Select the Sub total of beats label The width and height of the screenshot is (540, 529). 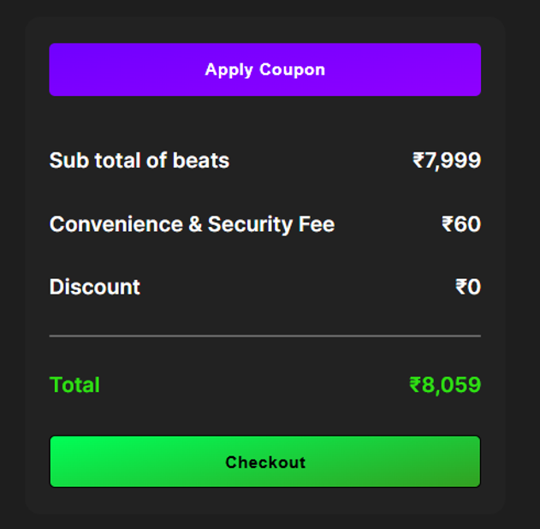[139, 161]
